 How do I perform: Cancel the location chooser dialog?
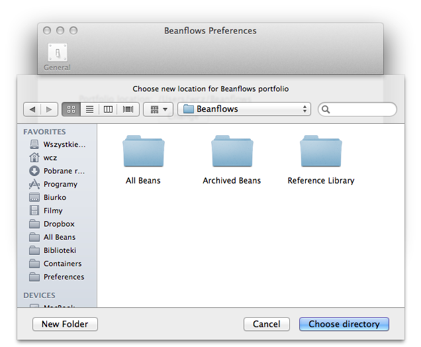[267, 324]
